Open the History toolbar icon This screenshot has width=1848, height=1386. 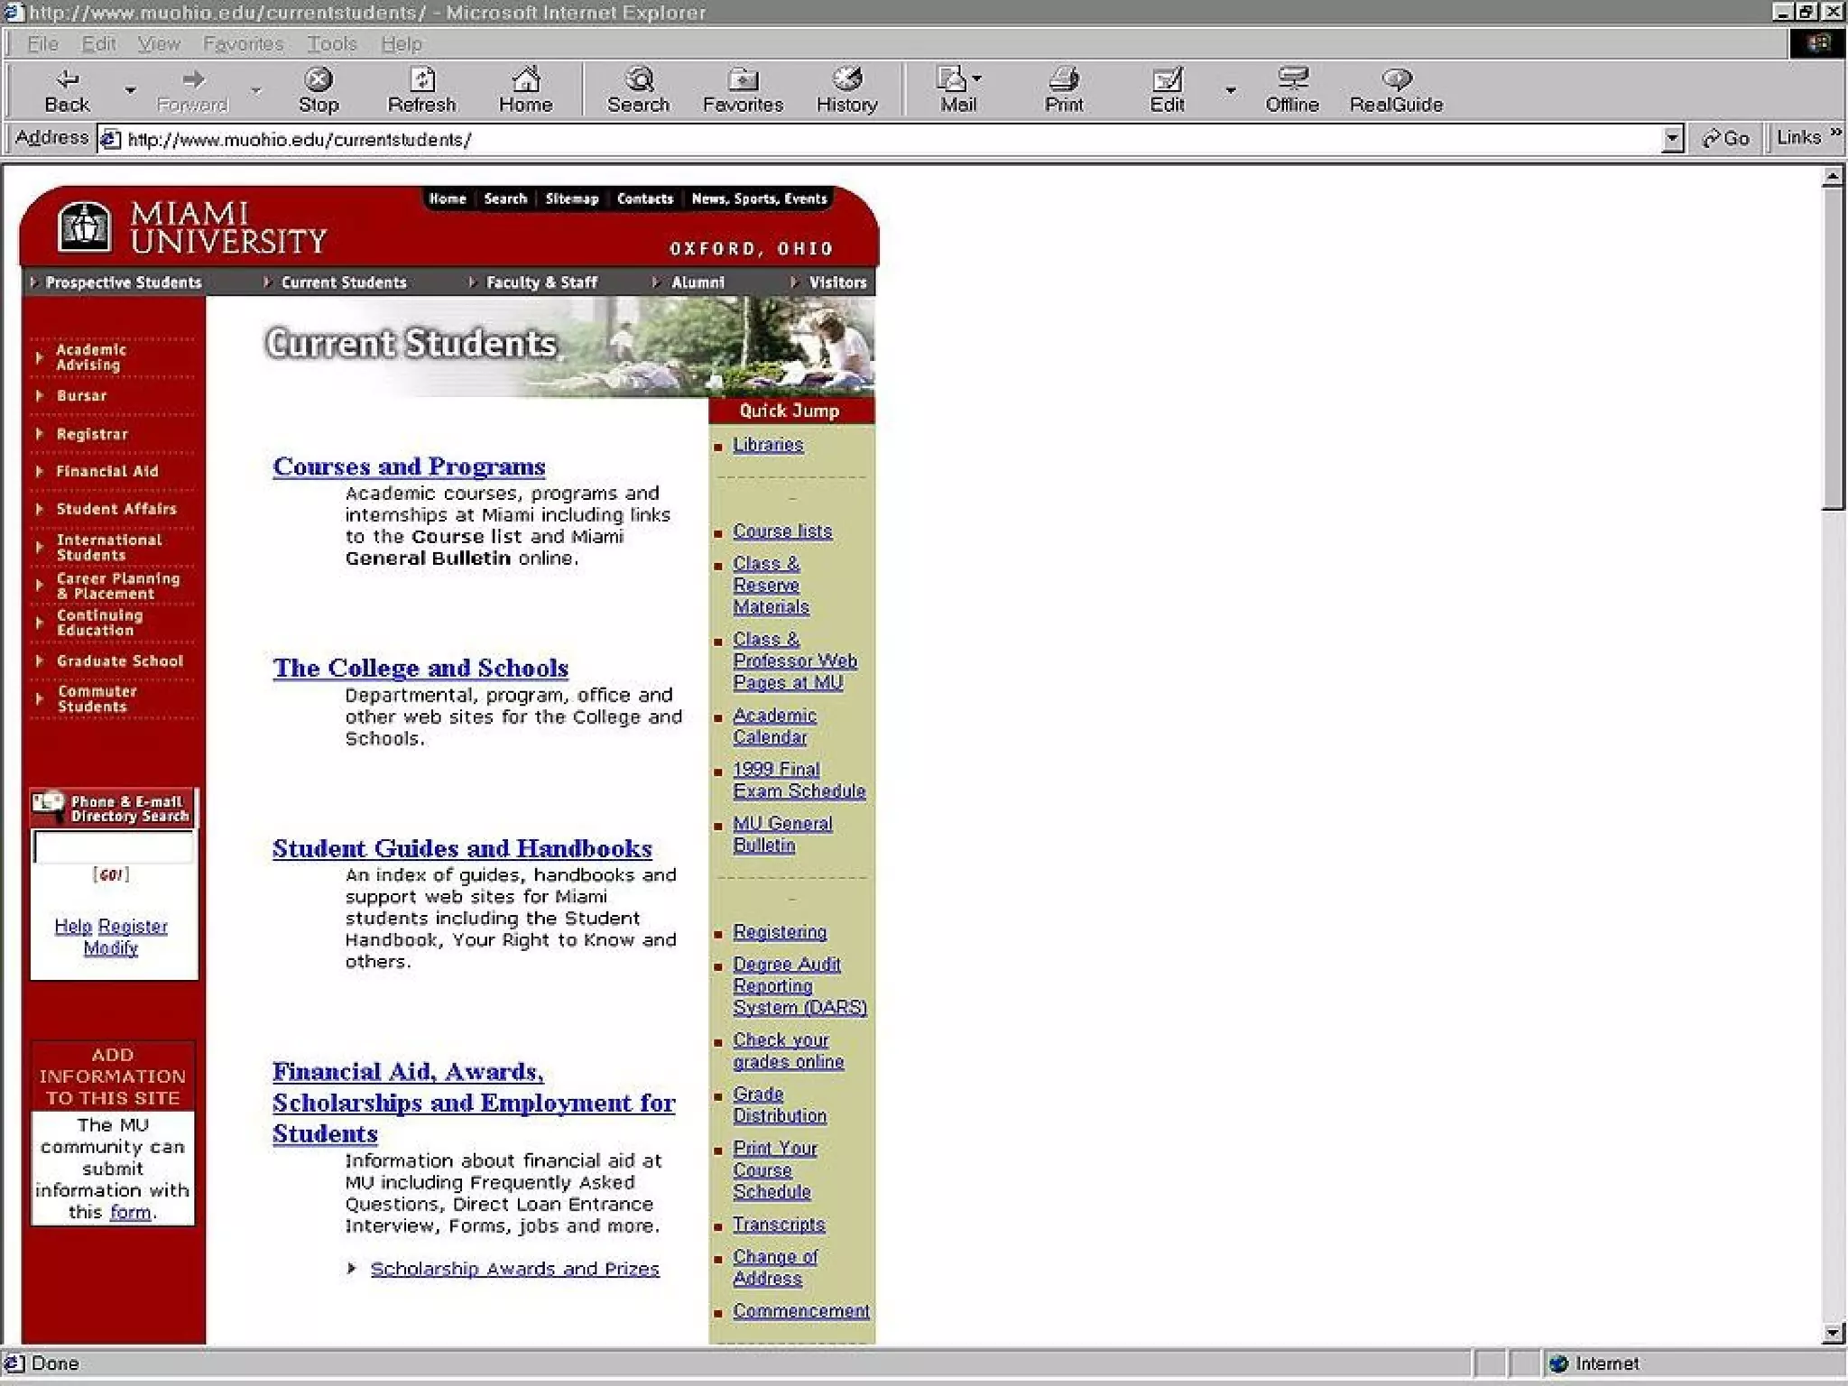[x=846, y=79]
